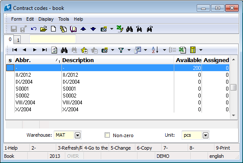Click the green Excel edit icon
This screenshot has width=243, height=163.
120,29
